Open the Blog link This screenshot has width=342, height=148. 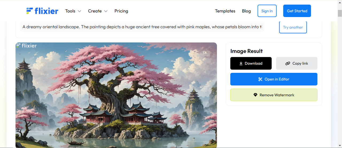click(246, 11)
